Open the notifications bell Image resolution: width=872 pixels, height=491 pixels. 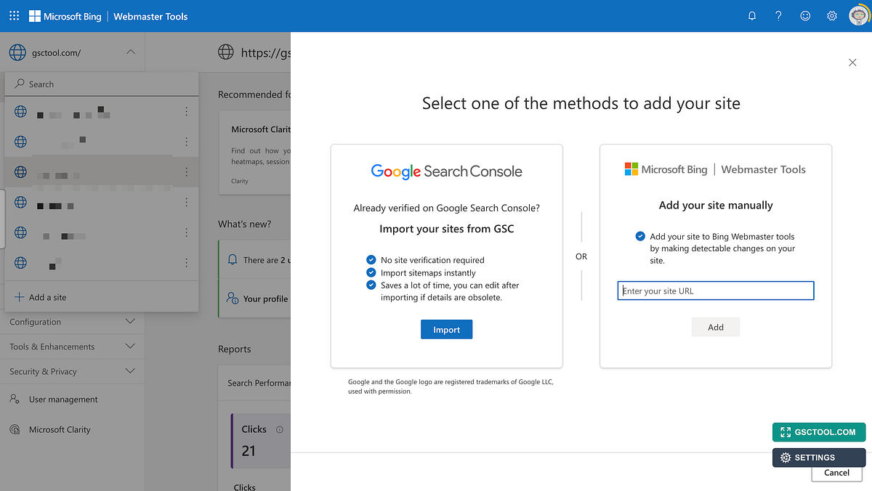(x=752, y=15)
